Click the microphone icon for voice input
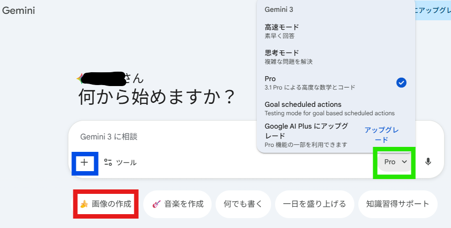 (428, 162)
